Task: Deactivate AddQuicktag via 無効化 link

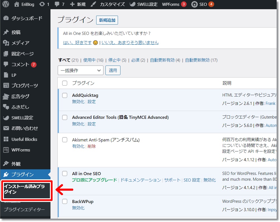Action: pyautogui.click(x=78, y=102)
